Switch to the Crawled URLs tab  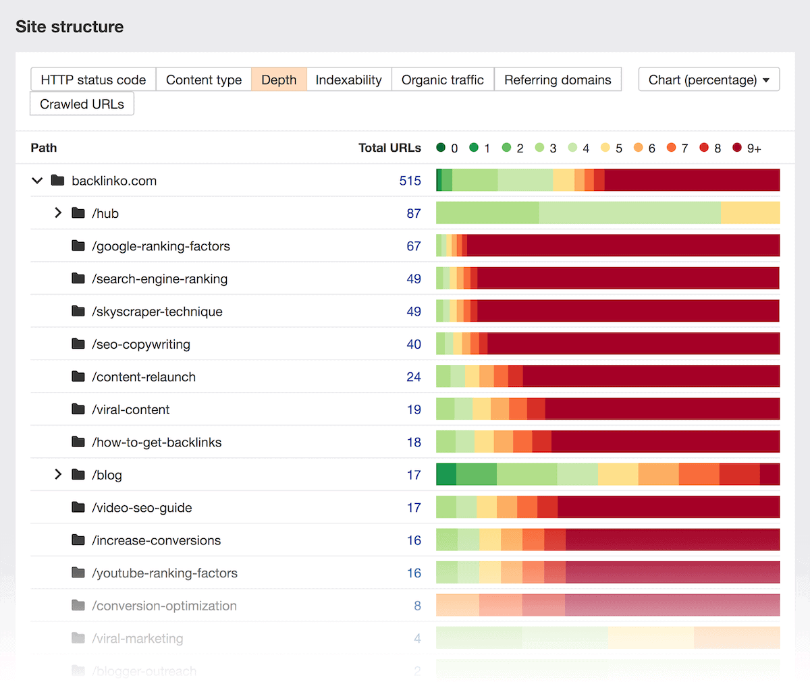coord(82,104)
